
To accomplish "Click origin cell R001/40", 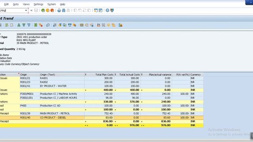I will (30, 118).
